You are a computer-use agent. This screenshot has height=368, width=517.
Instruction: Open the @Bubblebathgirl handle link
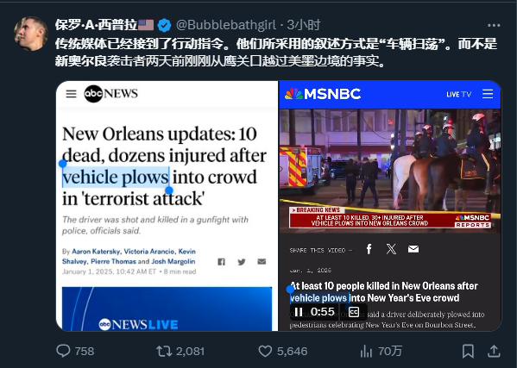point(226,25)
